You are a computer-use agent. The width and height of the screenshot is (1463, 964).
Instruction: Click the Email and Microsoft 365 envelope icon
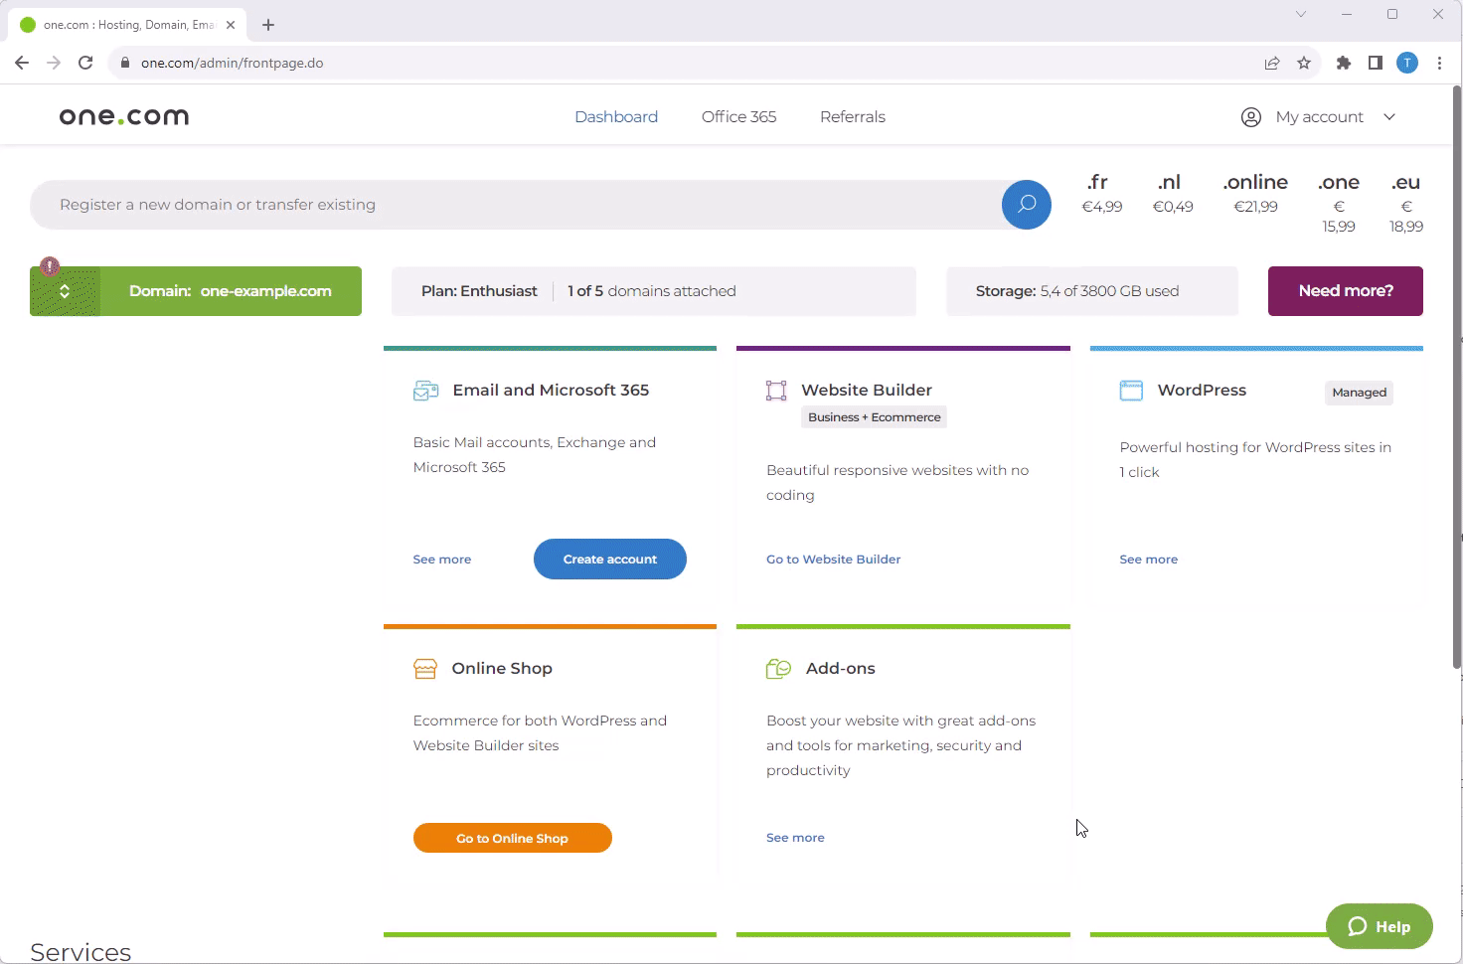click(x=425, y=391)
